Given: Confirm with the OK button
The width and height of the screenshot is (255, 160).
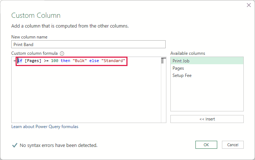Looking at the screenshot, I should pyautogui.click(x=206, y=145).
